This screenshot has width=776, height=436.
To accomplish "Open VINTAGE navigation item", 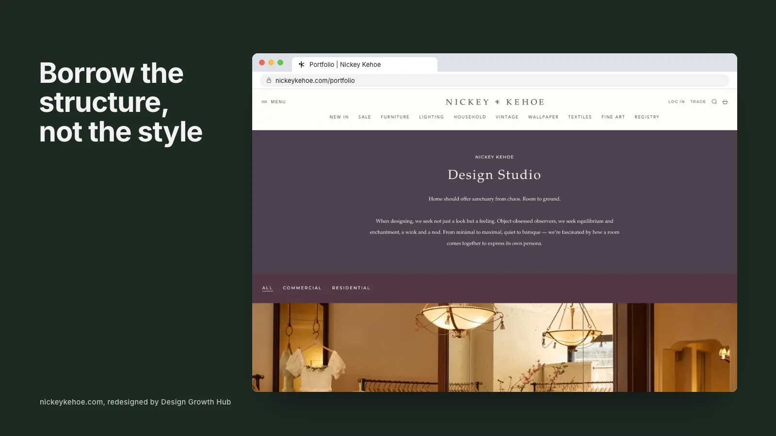I will (x=507, y=117).
